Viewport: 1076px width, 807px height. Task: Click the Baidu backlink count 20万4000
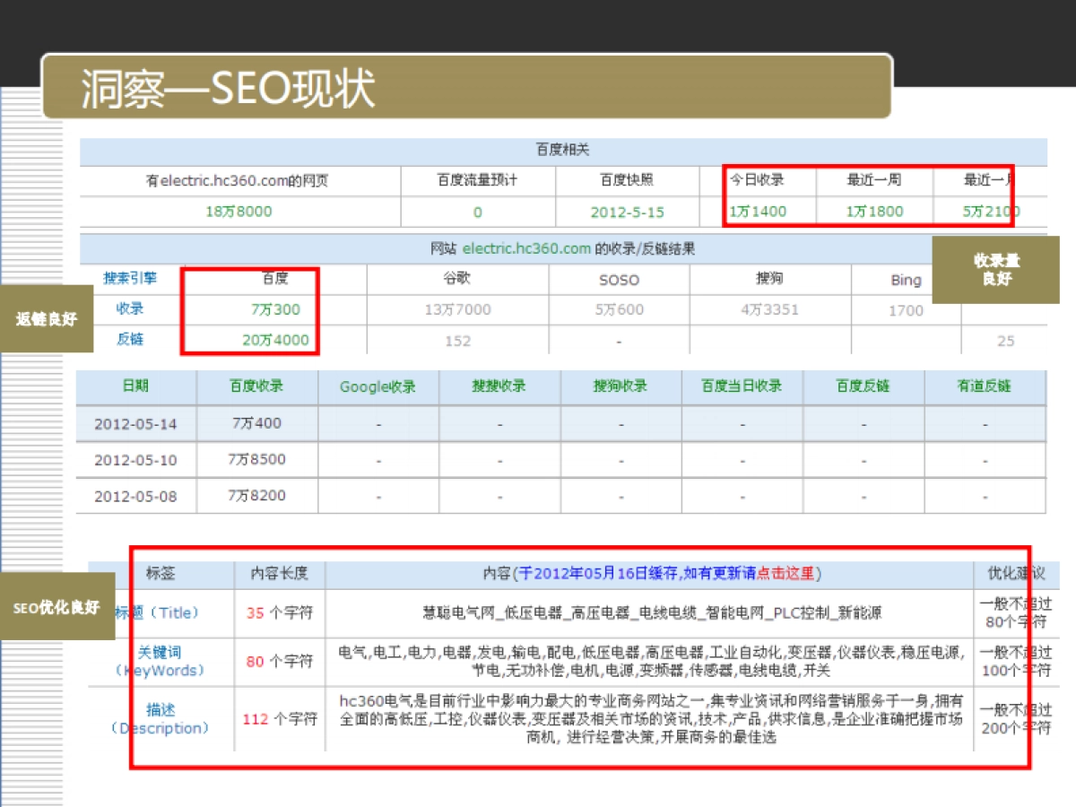click(x=275, y=340)
